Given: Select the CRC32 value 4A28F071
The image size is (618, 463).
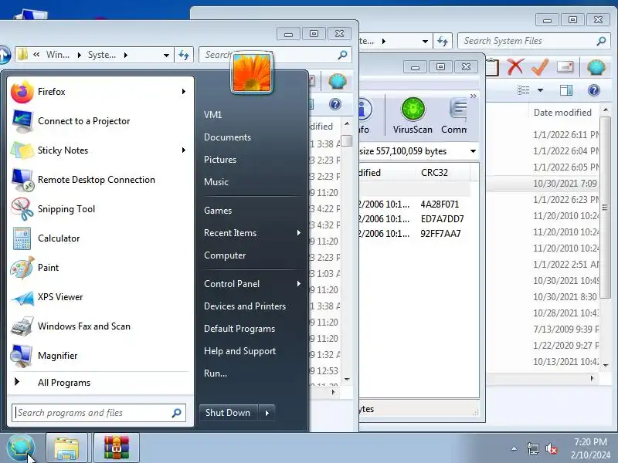Looking at the screenshot, I should coord(440,204).
